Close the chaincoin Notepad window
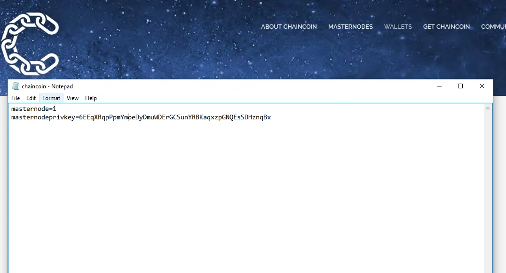 pos(482,86)
